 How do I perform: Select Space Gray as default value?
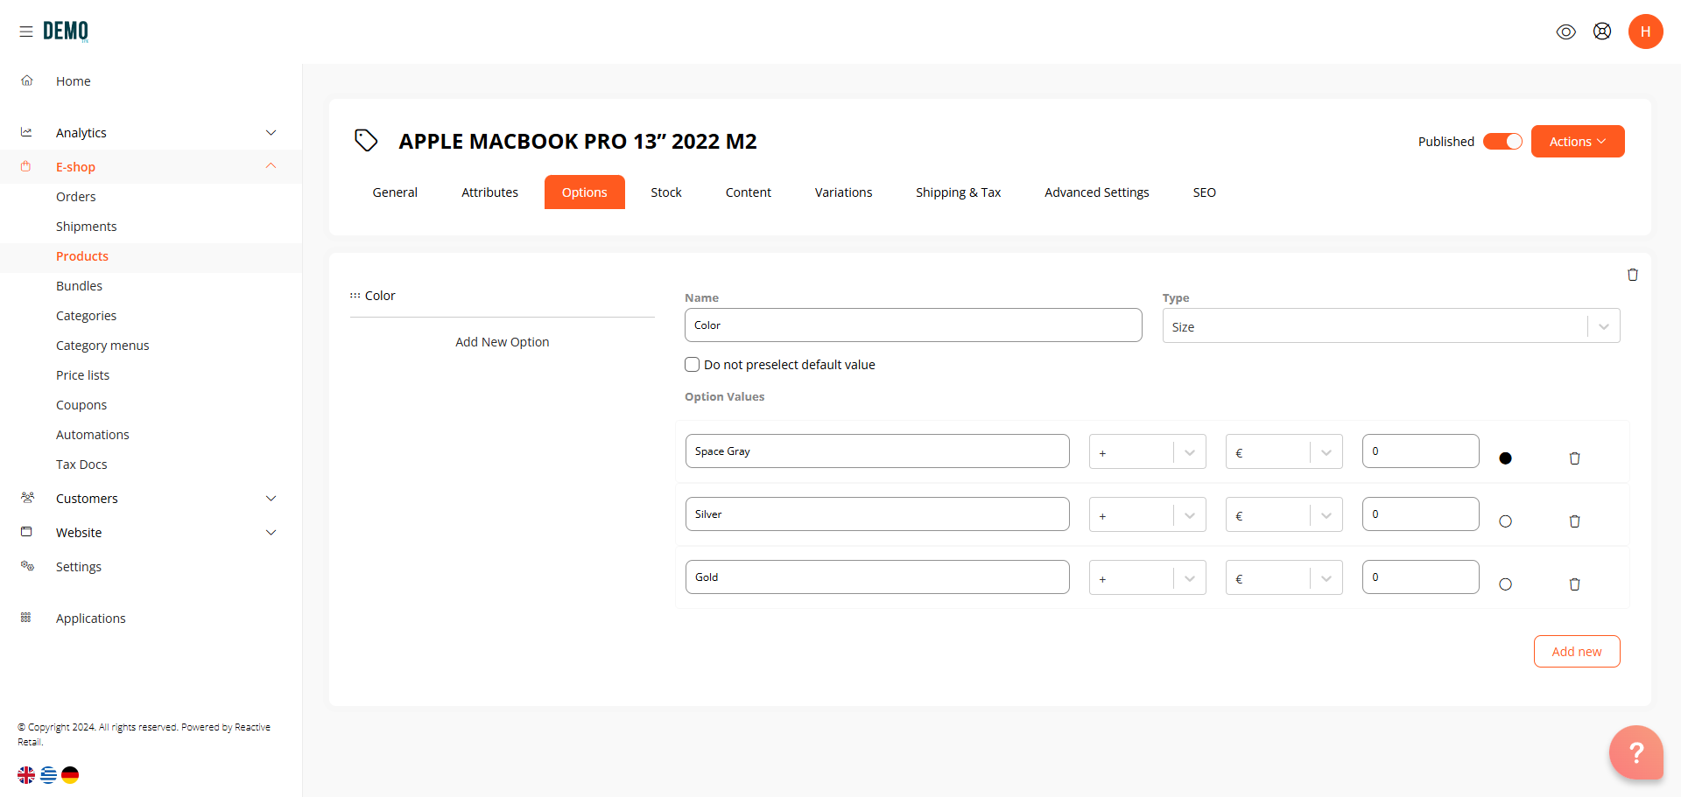[1505, 458]
